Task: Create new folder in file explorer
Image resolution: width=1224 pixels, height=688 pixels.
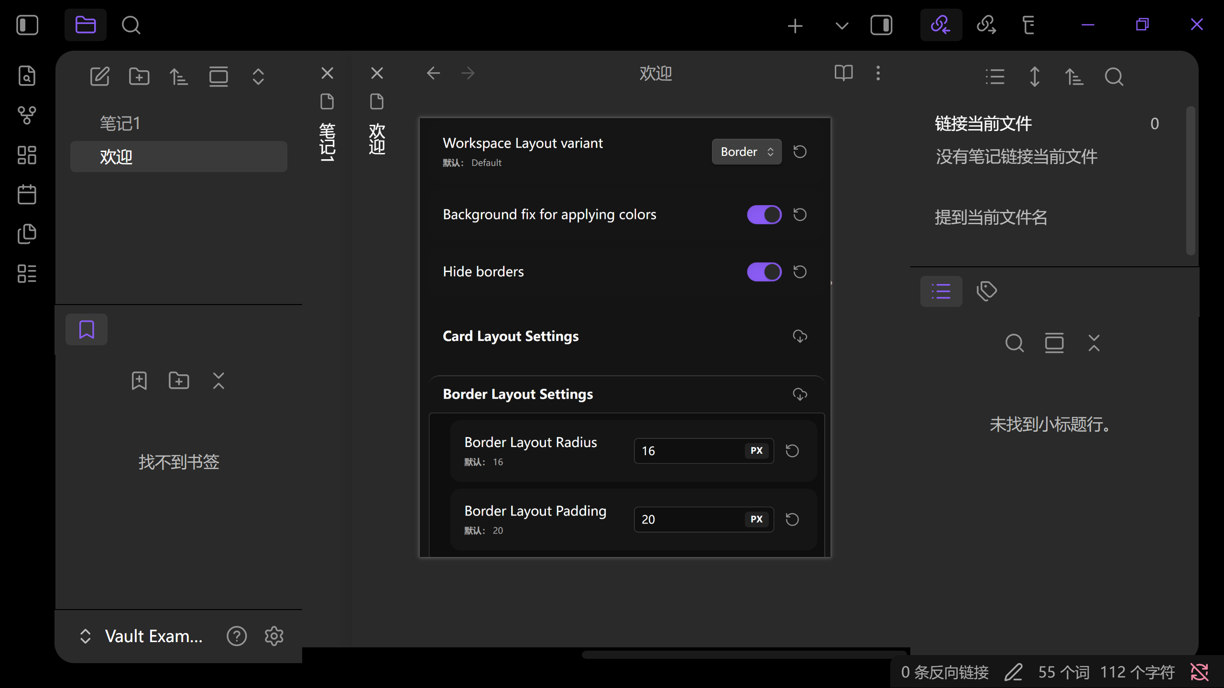Action: (x=139, y=76)
